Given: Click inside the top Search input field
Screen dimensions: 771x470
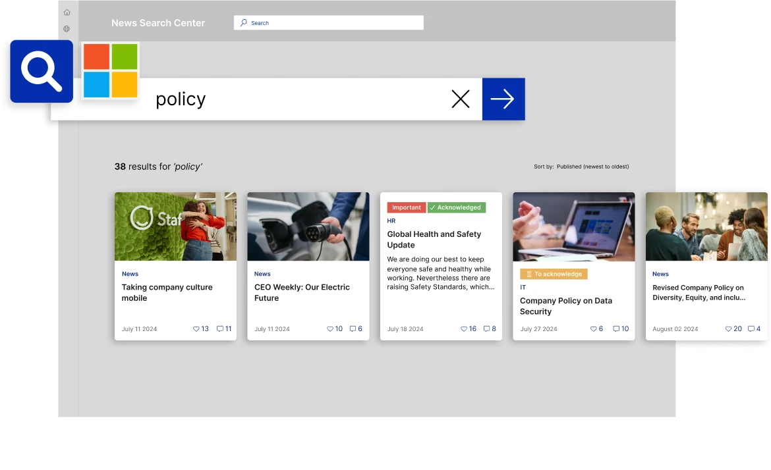Looking at the screenshot, I should click(x=329, y=22).
